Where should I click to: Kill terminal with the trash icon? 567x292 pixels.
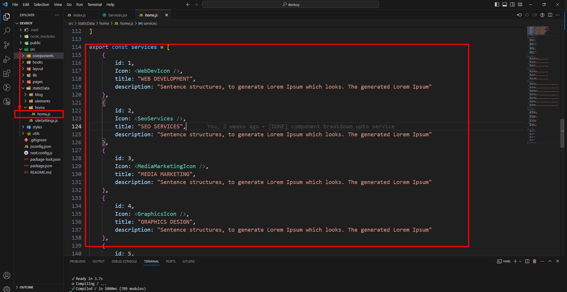coord(535,261)
